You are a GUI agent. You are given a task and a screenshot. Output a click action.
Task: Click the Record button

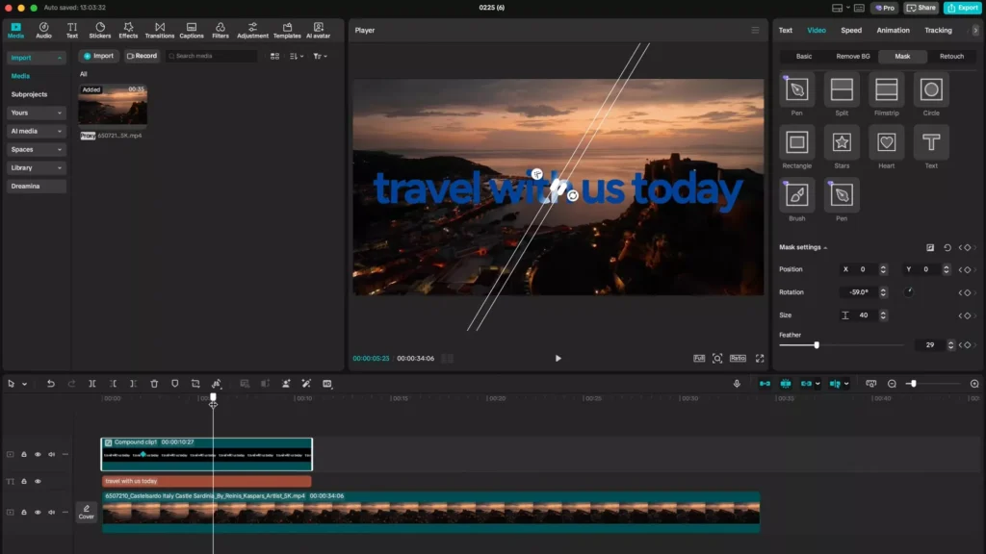point(142,55)
